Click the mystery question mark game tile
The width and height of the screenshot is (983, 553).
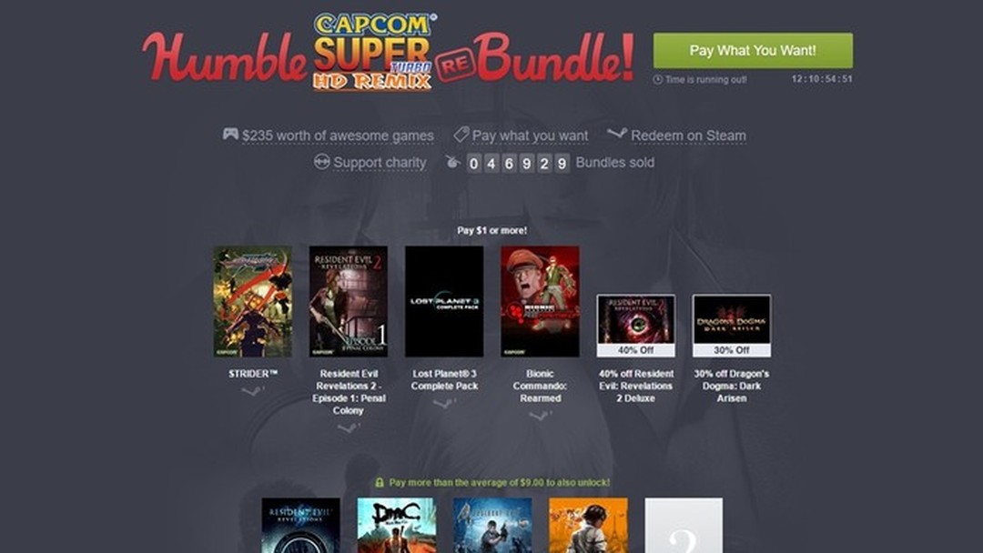[x=684, y=526]
